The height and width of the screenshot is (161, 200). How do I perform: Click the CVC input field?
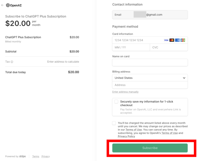coord(168,47)
